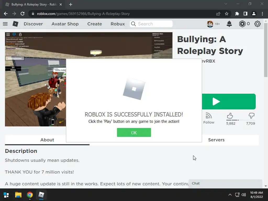Toggle Chrome side panel icon
The width and height of the screenshot is (268, 201).
[245, 14]
